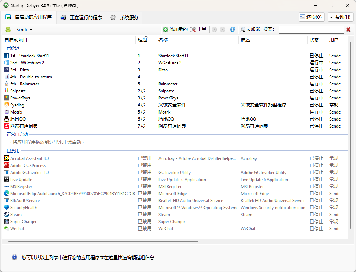Click the refresh icon in toolbar
The height and width of the screenshot is (272, 356).
point(233,30)
